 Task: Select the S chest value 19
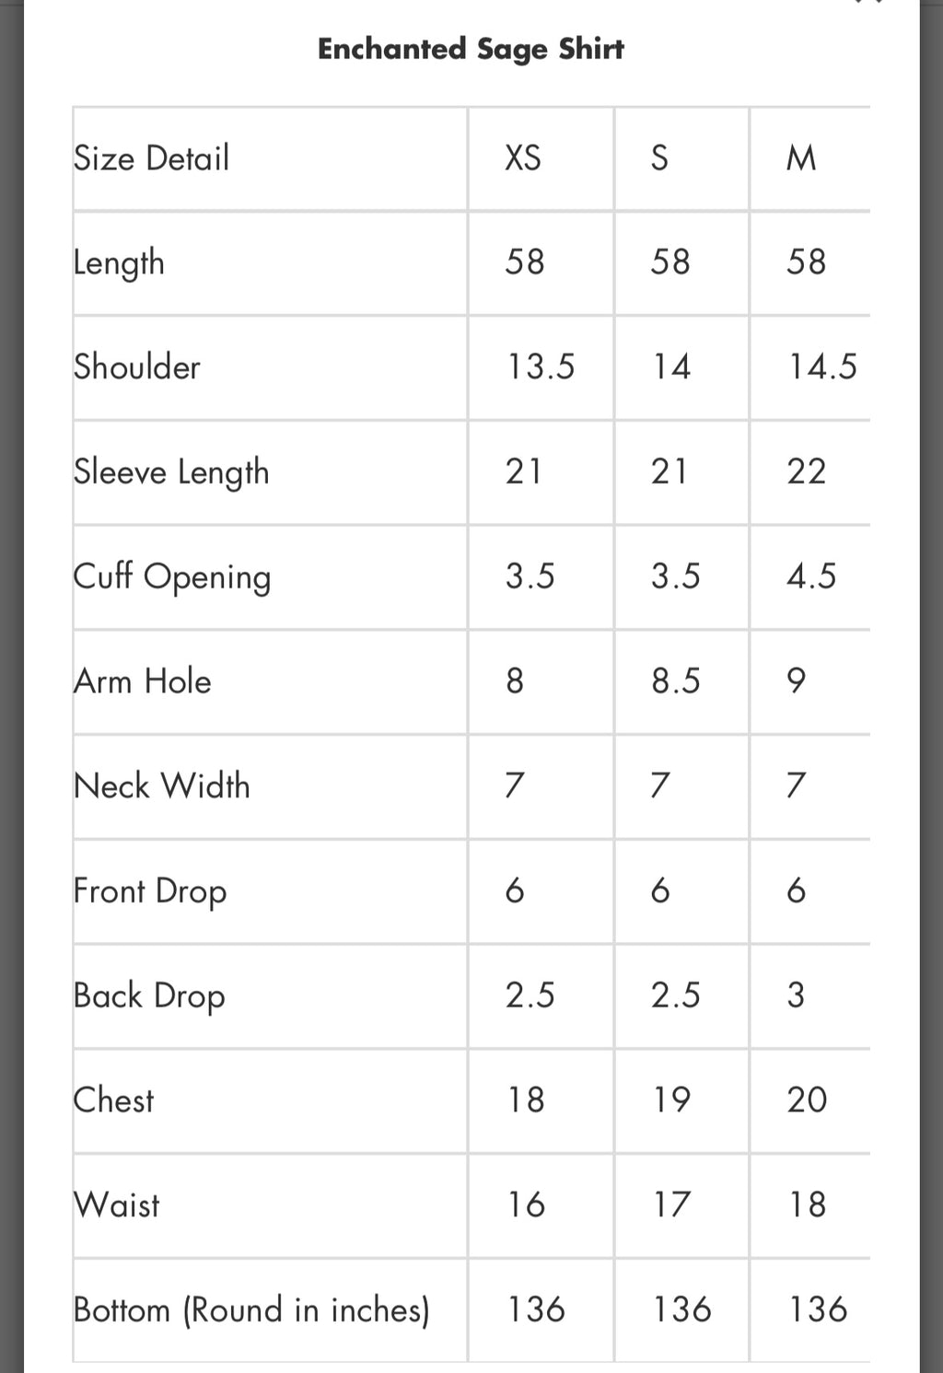pyautogui.click(x=671, y=1100)
